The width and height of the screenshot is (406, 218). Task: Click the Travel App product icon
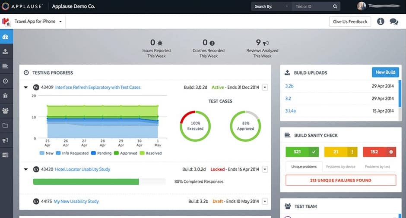(x=6, y=22)
